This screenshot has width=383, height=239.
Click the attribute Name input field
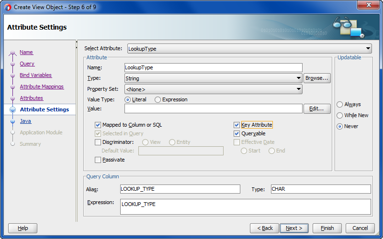click(213, 67)
